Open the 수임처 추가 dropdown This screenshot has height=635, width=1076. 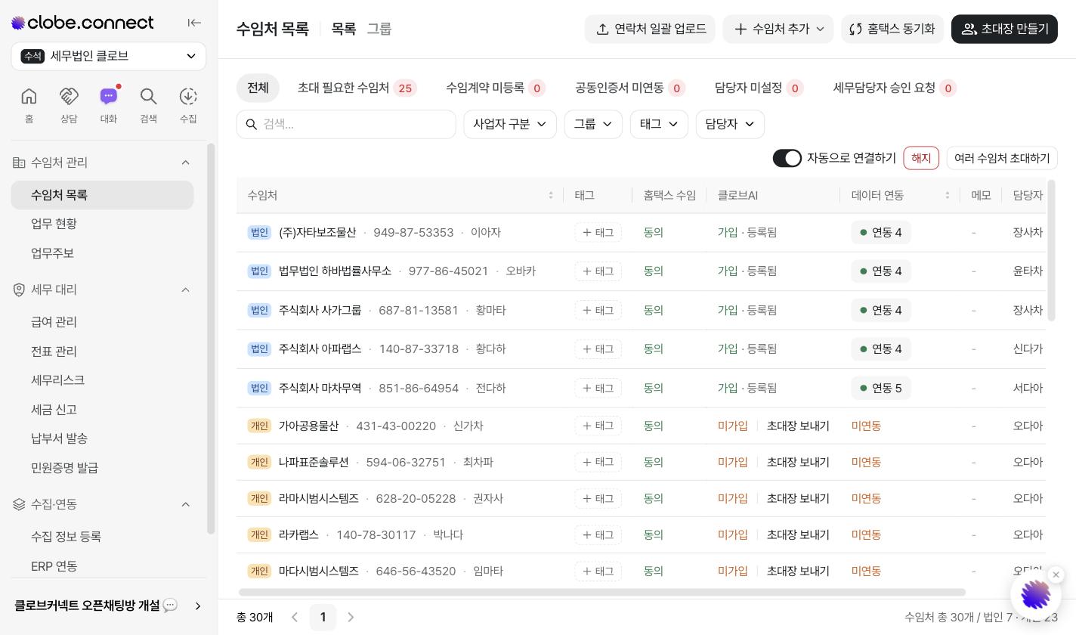[778, 29]
